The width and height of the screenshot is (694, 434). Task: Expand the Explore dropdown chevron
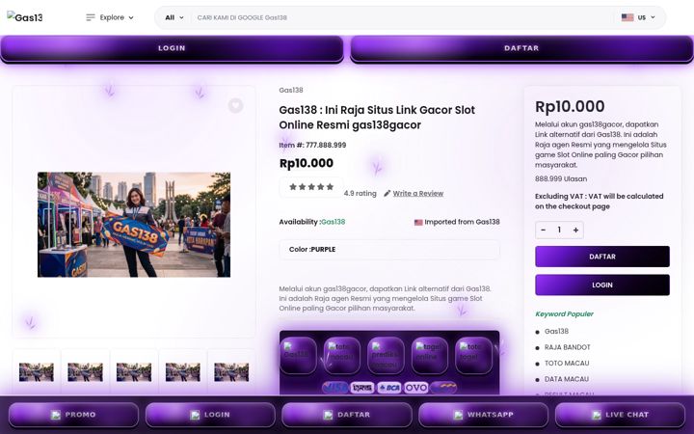[x=131, y=17]
